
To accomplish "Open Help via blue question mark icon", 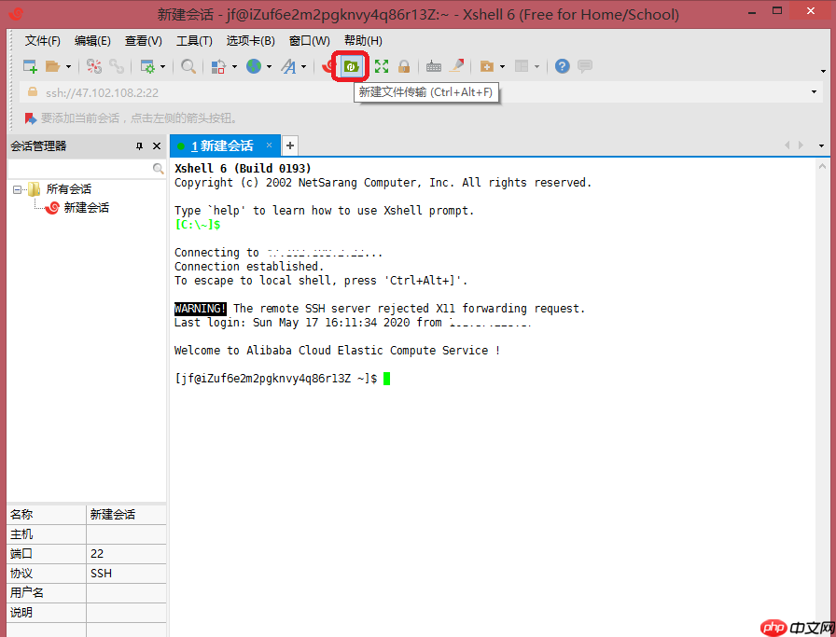I will click(562, 66).
